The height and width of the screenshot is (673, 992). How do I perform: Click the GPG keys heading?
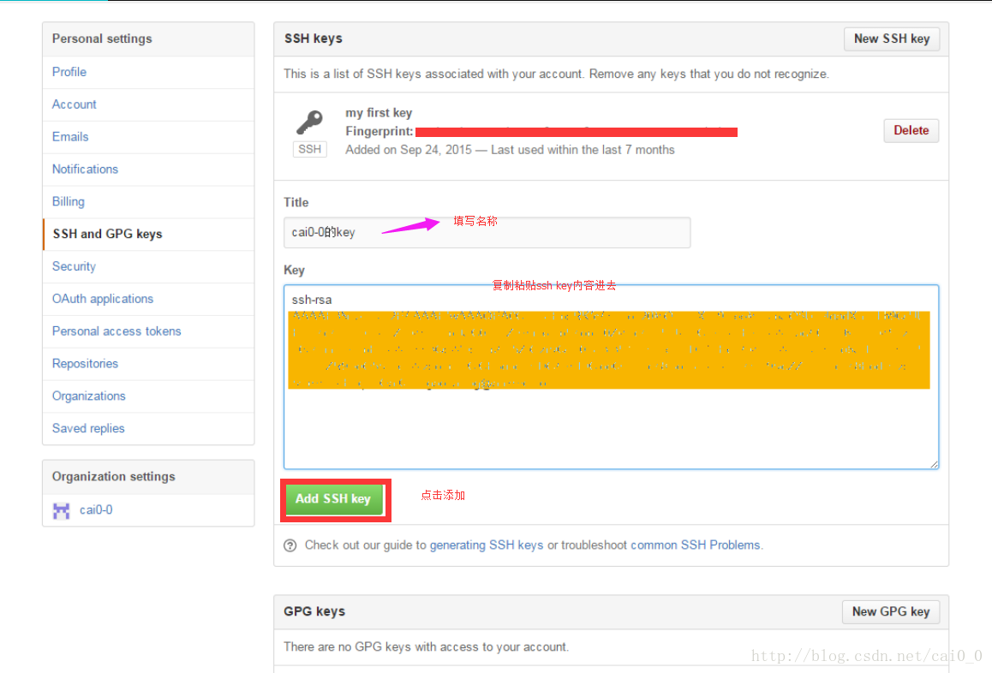[314, 611]
